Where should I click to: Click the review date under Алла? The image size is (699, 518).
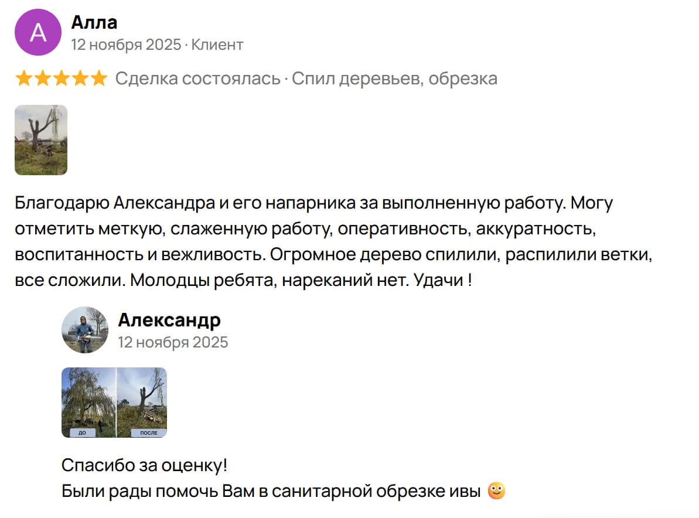tap(126, 45)
